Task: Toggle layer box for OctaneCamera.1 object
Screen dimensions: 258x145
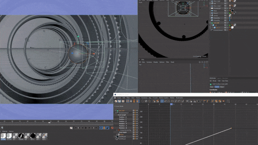Action: point(225,30)
